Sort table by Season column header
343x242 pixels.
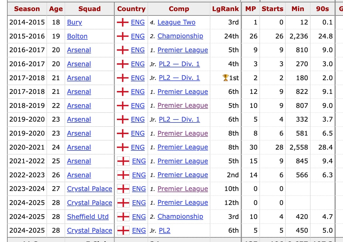coord(27,9)
